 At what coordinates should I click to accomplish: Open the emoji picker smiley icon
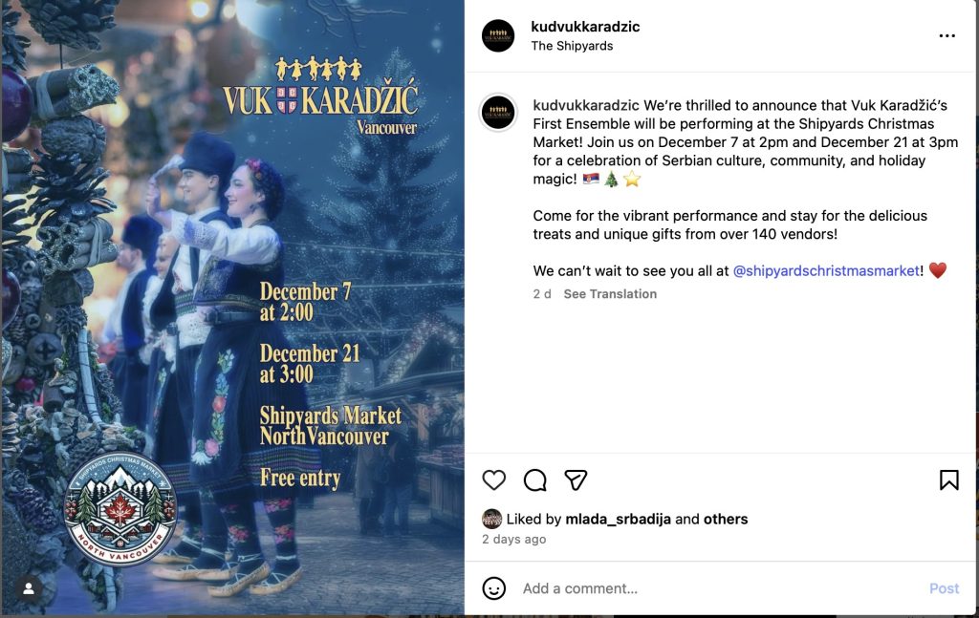494,588
